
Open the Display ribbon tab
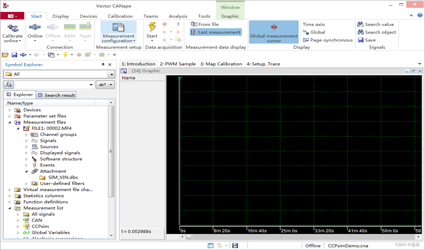click(x=61, y=16)
